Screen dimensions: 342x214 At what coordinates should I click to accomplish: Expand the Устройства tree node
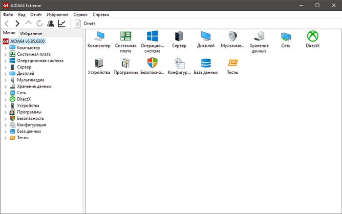(x=5, y=106)
